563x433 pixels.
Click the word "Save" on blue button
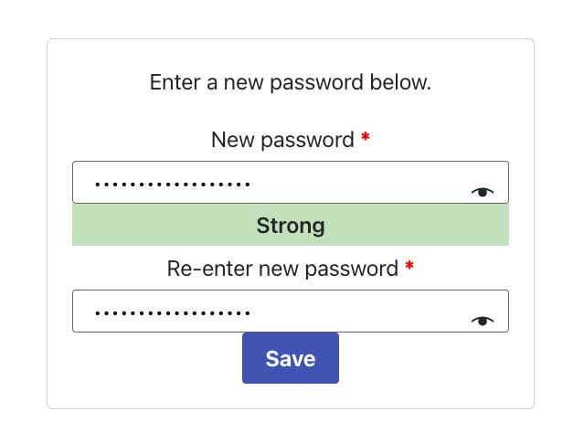[x=291, y=359]
